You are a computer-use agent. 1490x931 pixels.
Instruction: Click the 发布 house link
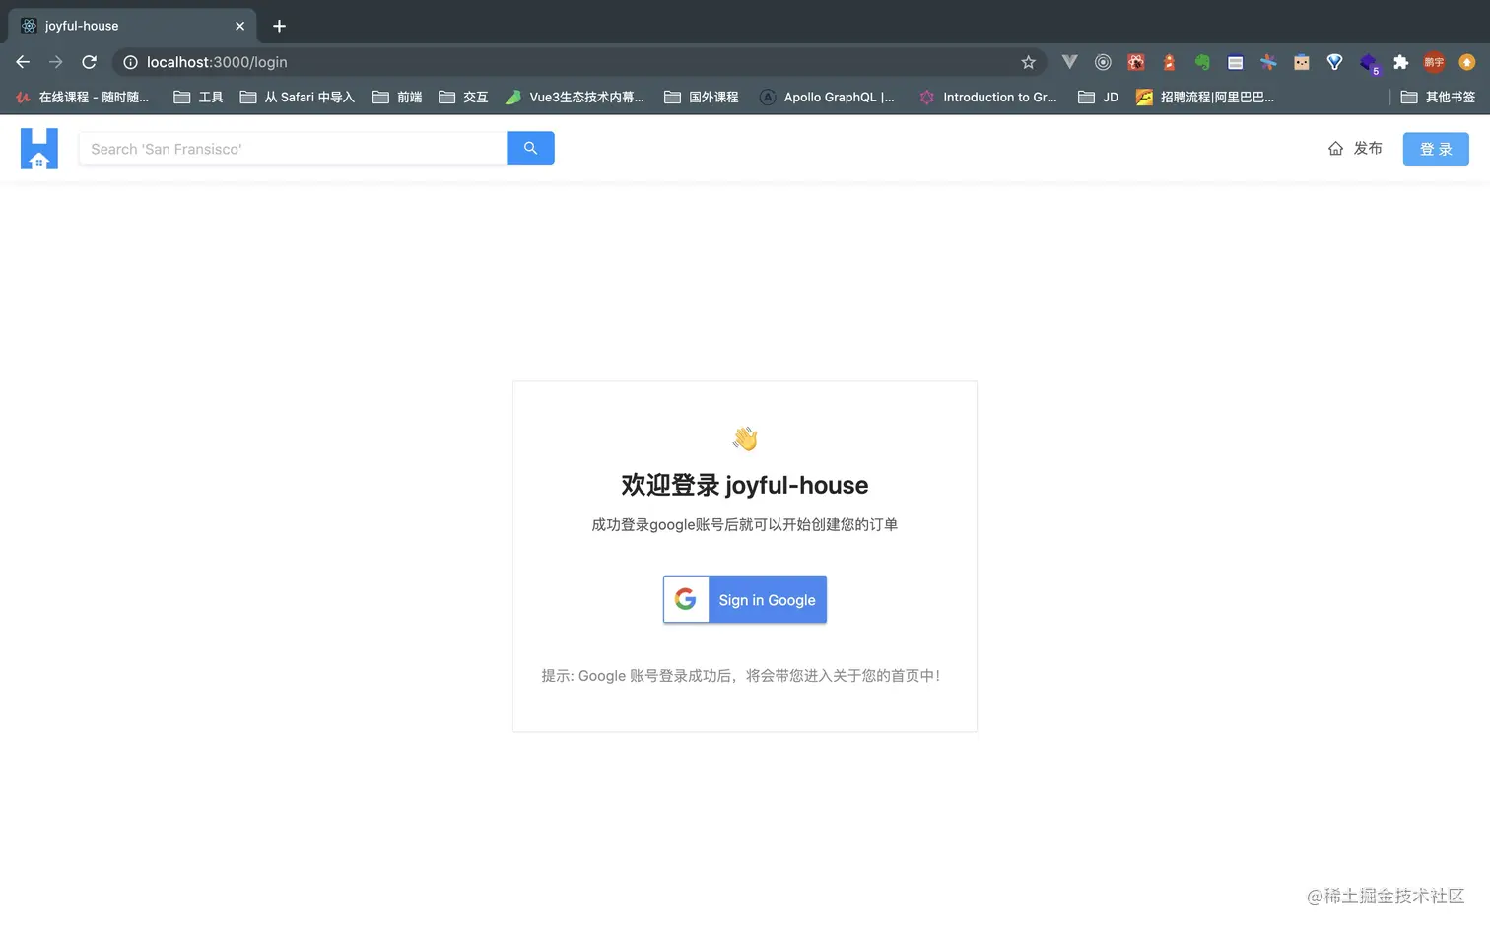click(1355, 149)
